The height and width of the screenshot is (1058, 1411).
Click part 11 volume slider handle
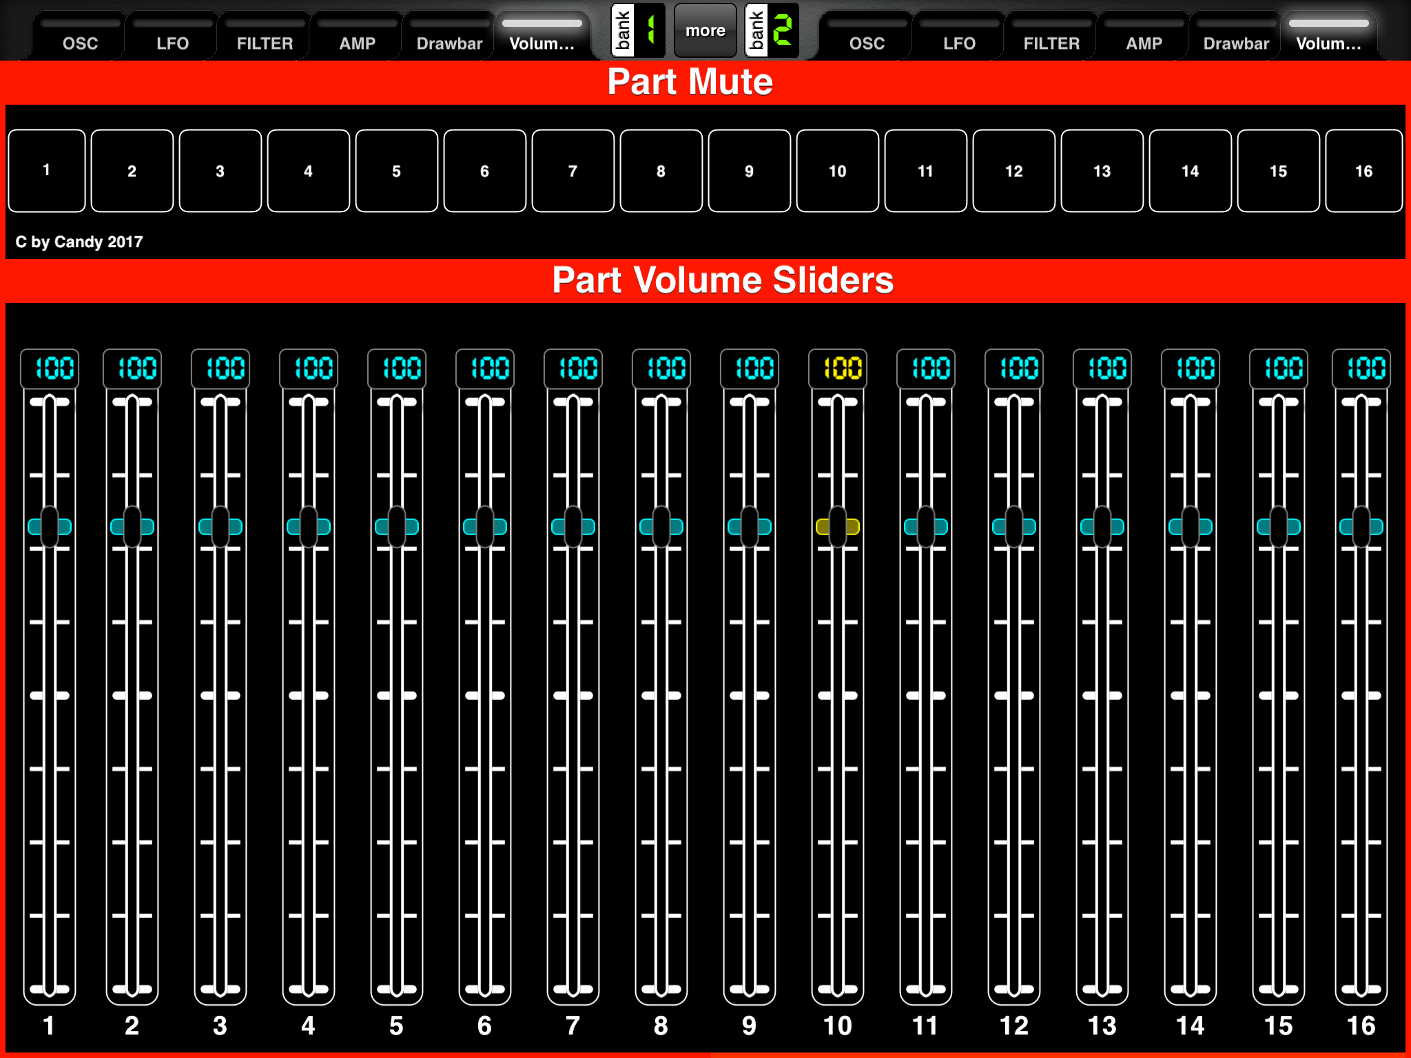926,527
